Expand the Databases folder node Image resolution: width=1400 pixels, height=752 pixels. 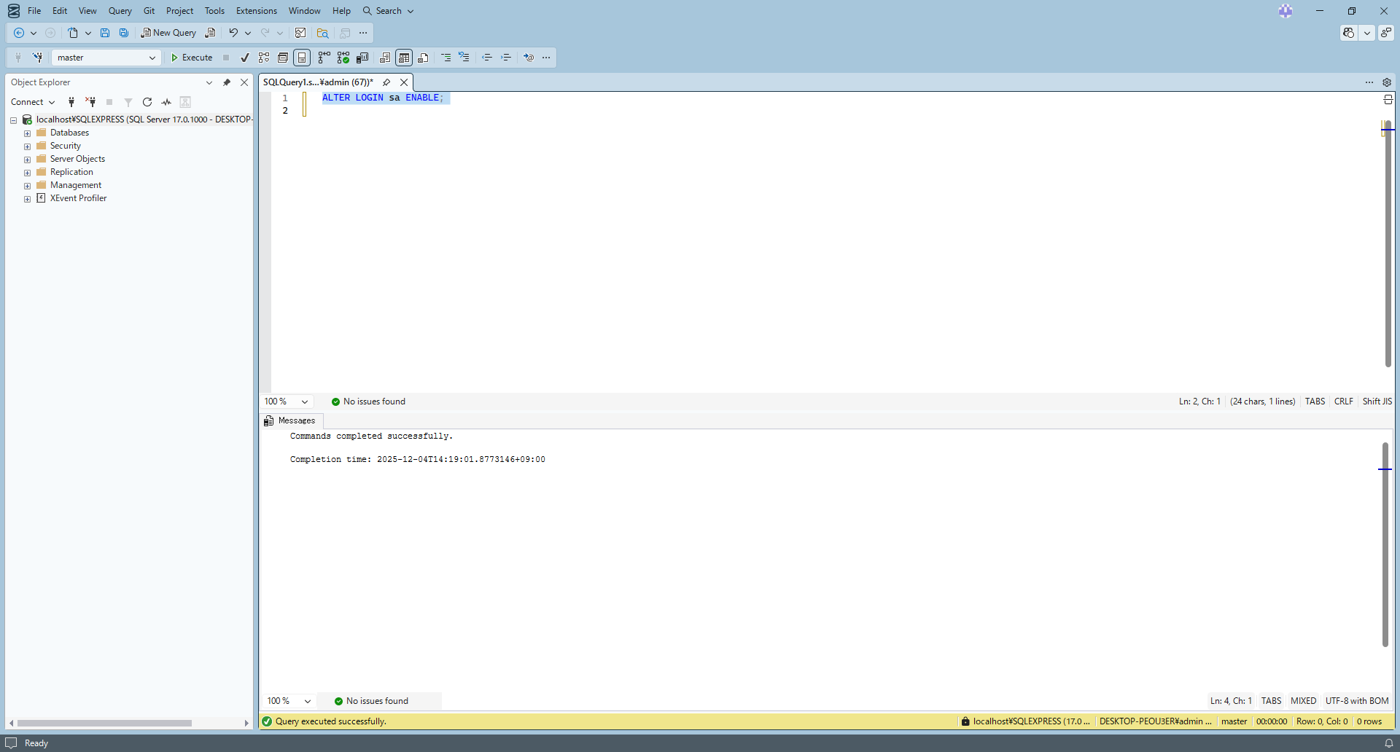pyautogui.click(x=28, y=133)
